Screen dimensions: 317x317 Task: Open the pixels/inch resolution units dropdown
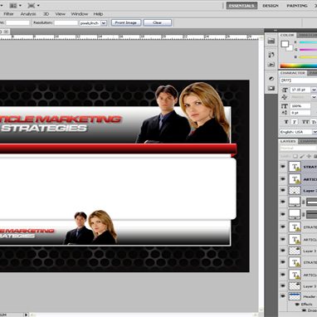pos(104,23)
